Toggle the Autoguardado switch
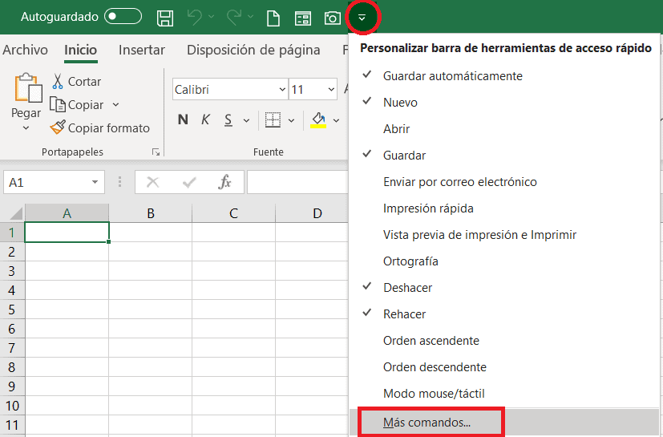 click(x=123, y=17)
